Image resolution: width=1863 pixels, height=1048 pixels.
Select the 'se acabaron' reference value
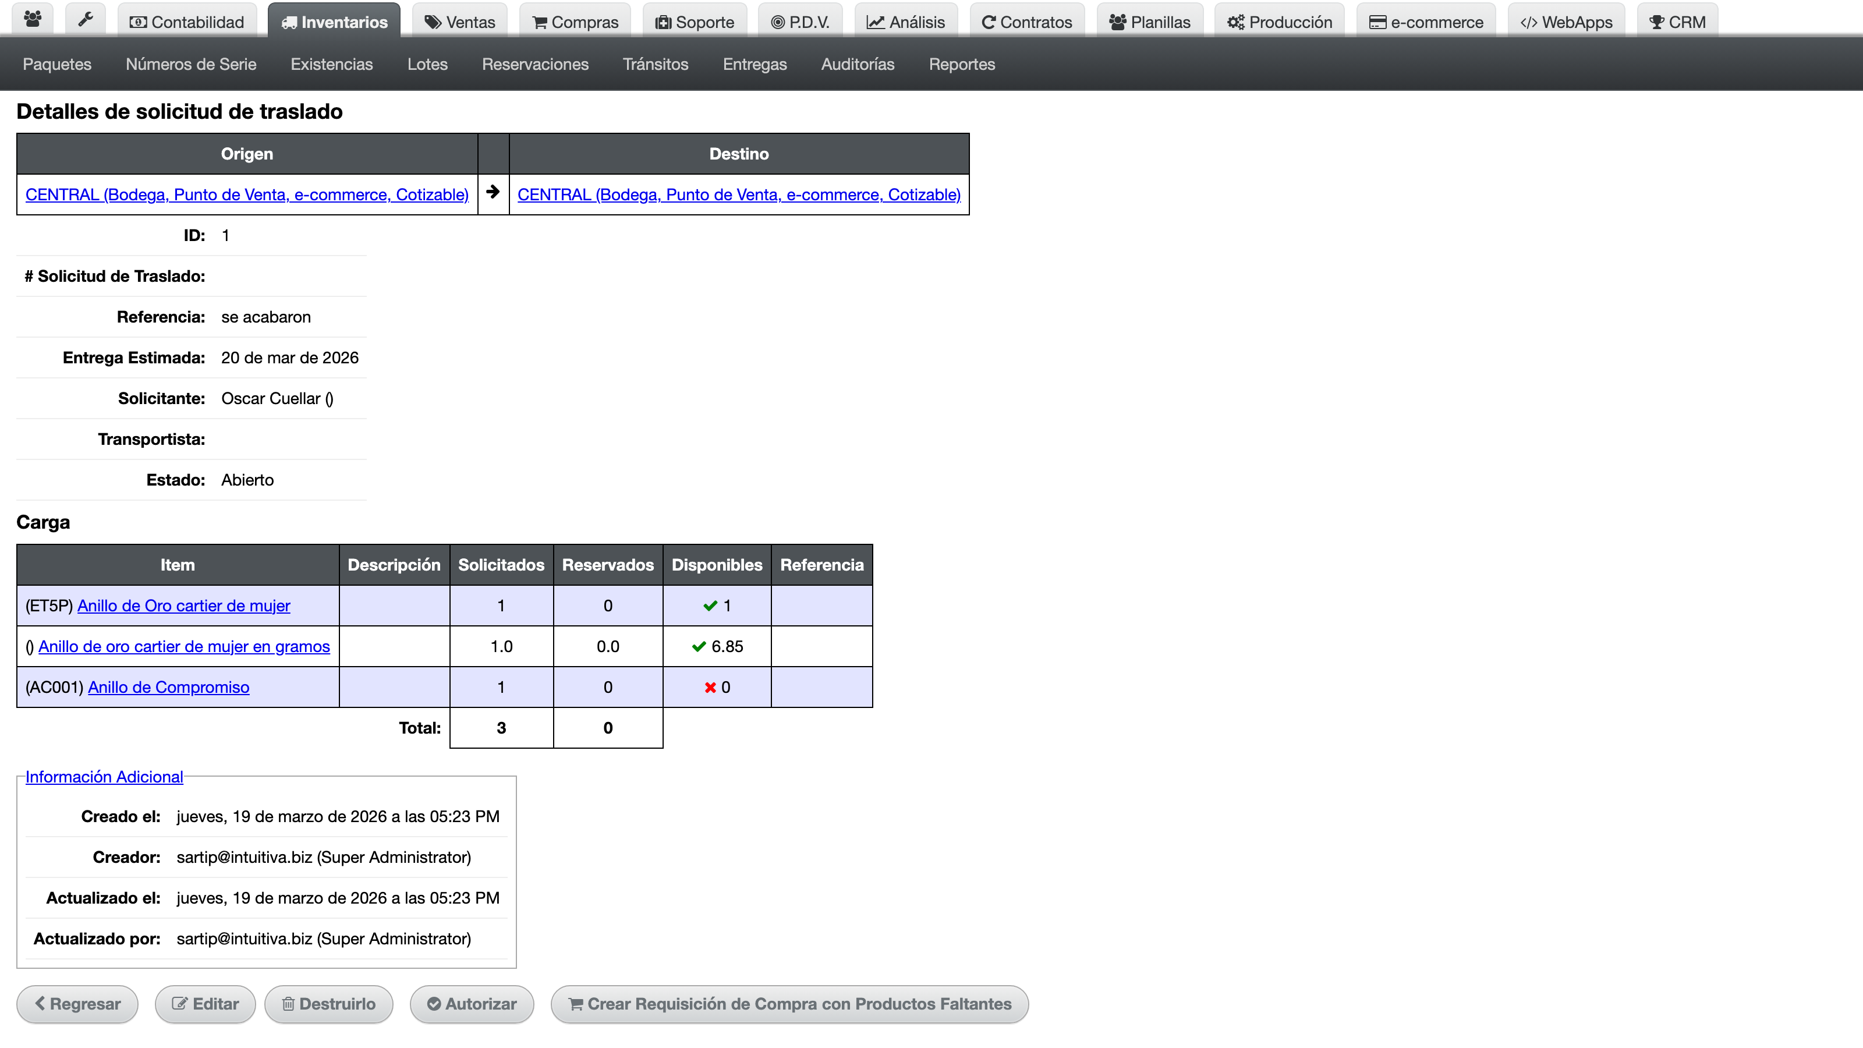pos(266,317)
